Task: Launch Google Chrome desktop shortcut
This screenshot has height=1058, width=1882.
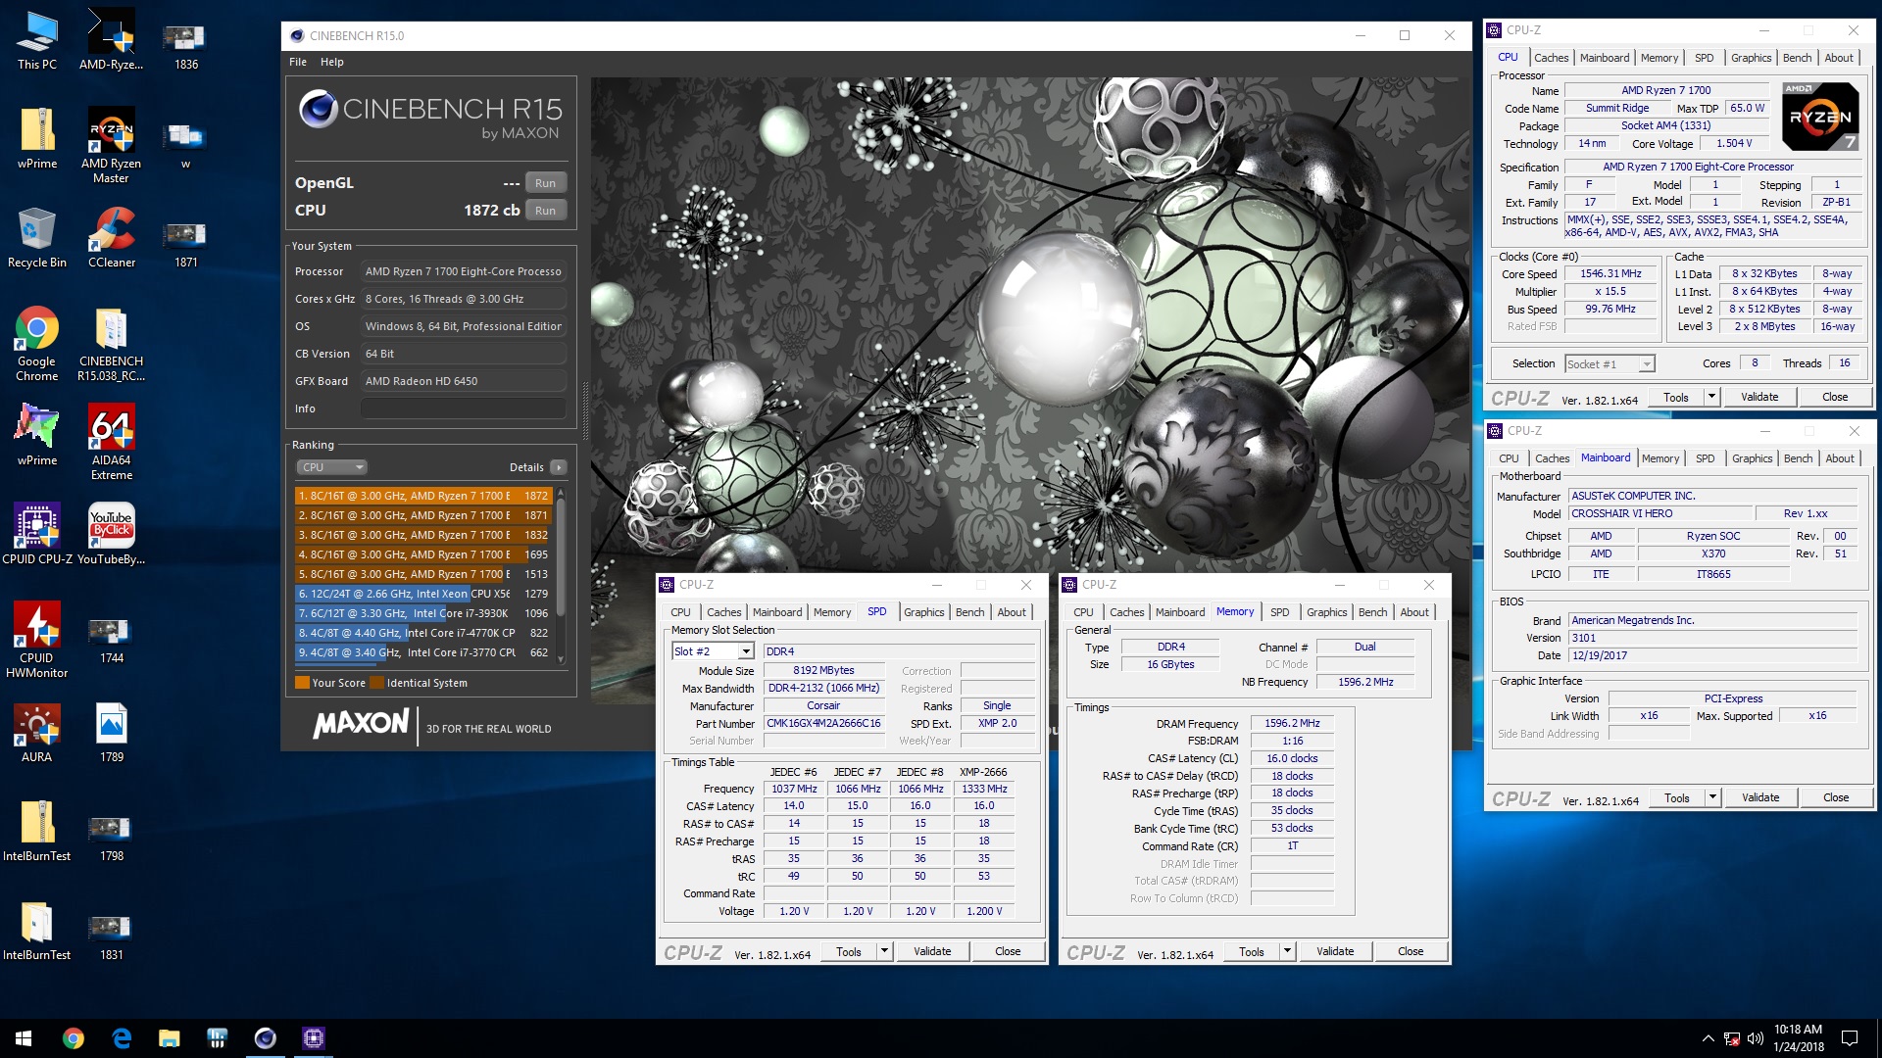Action: point(37,343)
